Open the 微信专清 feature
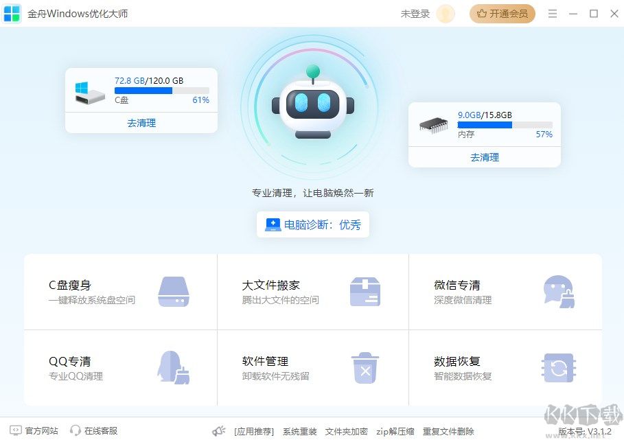This screenshot has width=624, height=440. 505,292
